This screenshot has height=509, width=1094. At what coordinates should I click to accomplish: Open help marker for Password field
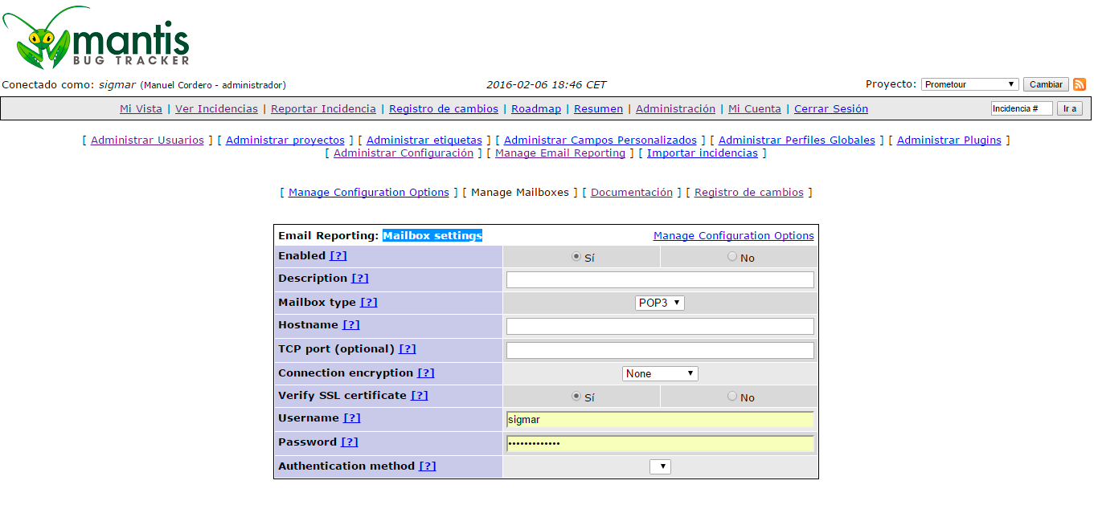tap(350, 442)
